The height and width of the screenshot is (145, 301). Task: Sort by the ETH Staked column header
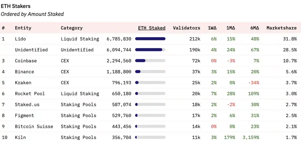click(152, 28)
